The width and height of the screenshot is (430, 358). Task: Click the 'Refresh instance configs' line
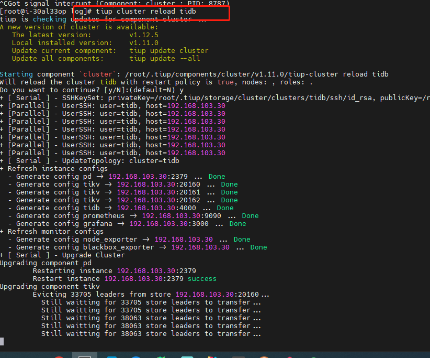click(54, 169)
